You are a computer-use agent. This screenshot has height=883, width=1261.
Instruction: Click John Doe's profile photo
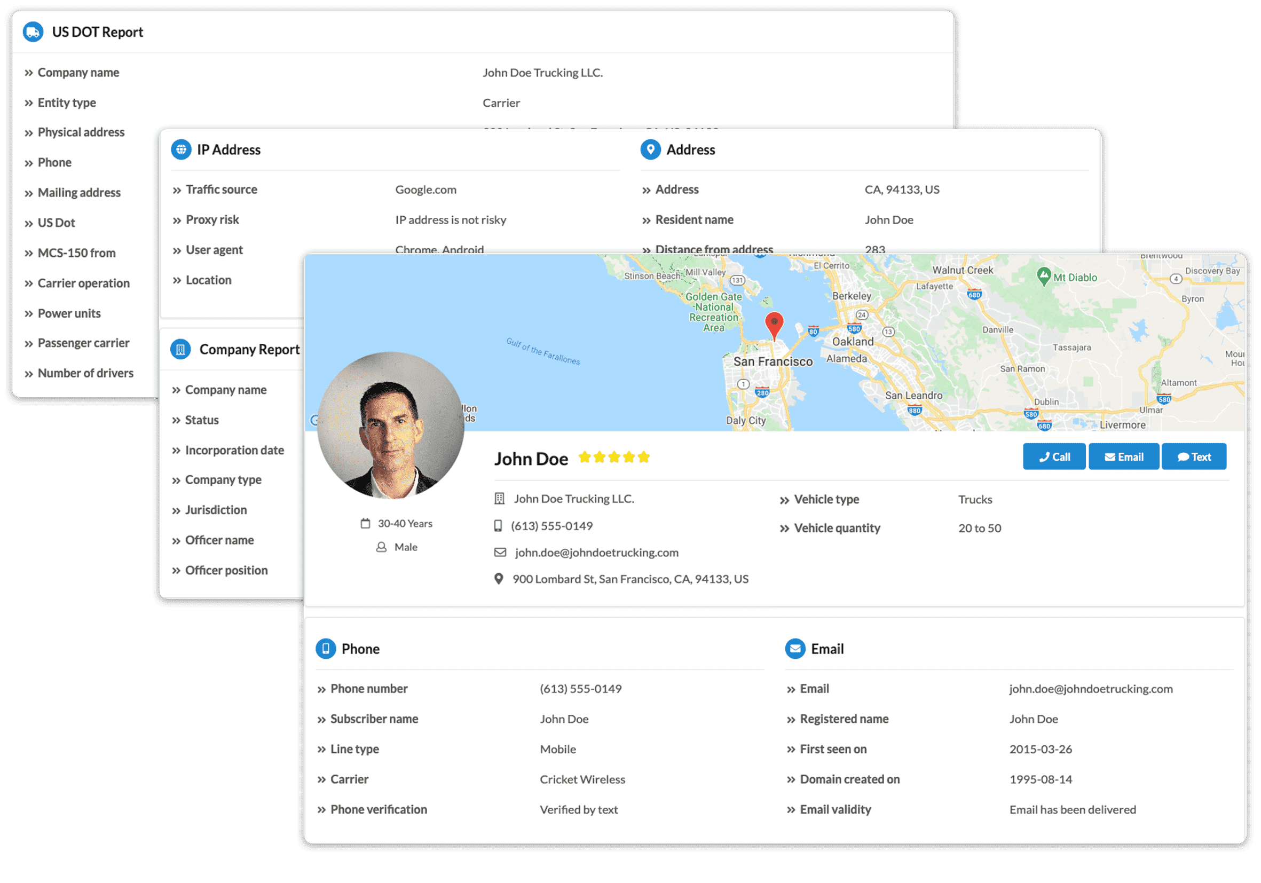(390, 425)
